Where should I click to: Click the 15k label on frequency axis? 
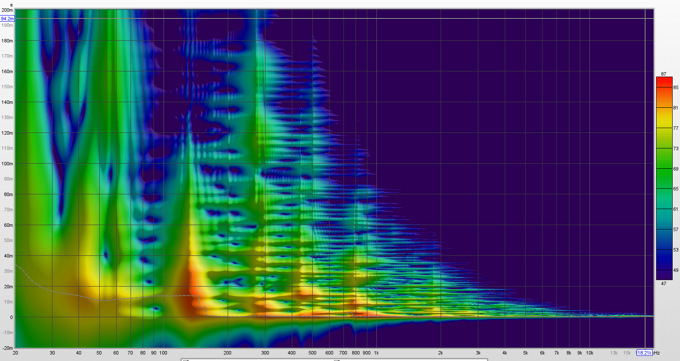627,353
